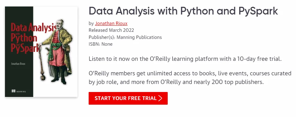Click the word "by" before the author name
This screenshot has height=117, width=296.
(x=91, y=24)
